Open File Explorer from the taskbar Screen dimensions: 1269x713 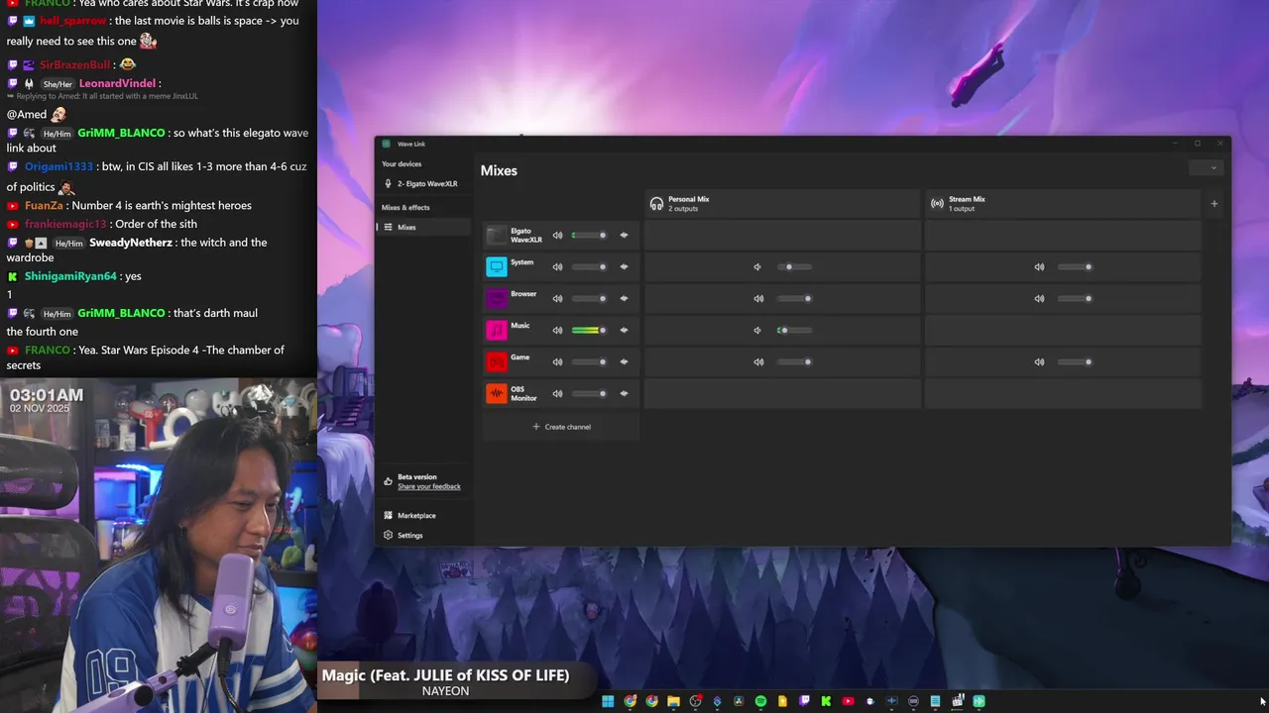pos(673,701)
